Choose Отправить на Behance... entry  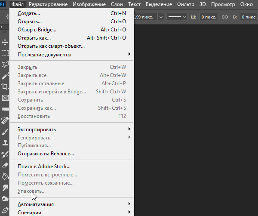[72, 154]
